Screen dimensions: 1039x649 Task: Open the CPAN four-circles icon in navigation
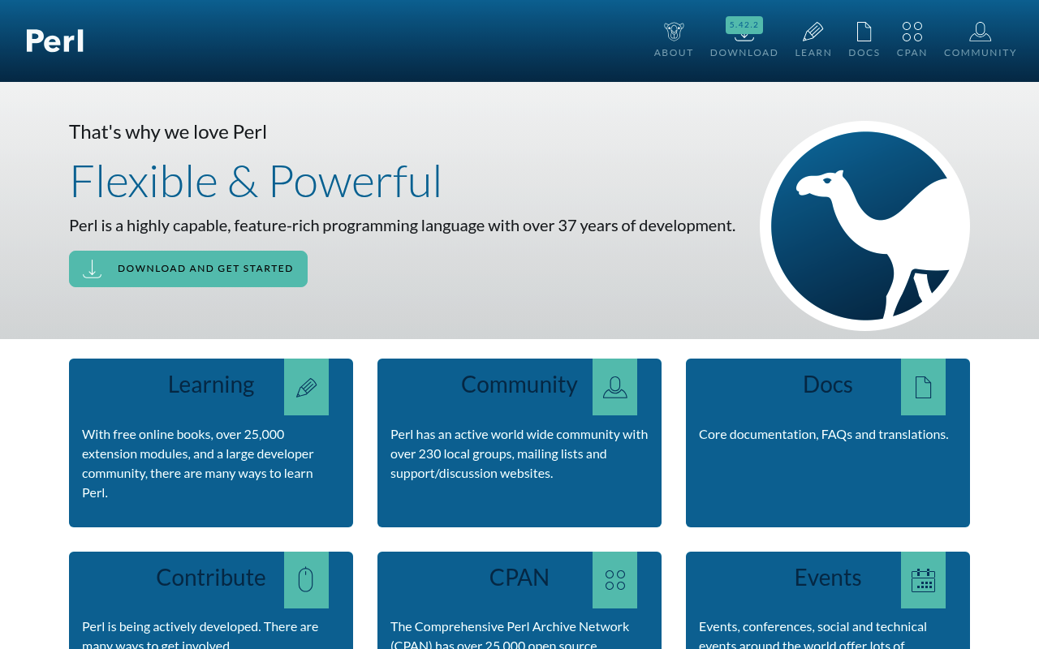pos(912,32)
